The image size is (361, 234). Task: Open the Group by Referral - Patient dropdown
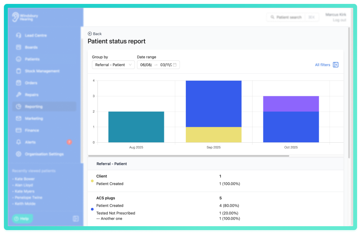pyautogui.click(x=113, y=65)
